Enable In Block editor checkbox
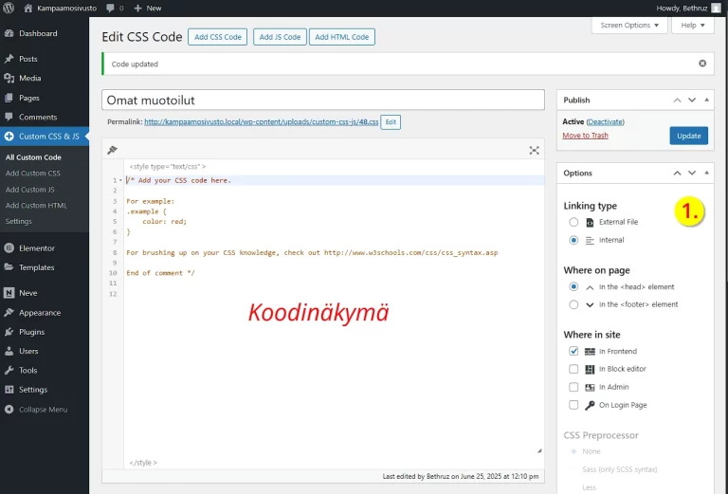This screenshot has height=494, width=728. click(573, 369)
